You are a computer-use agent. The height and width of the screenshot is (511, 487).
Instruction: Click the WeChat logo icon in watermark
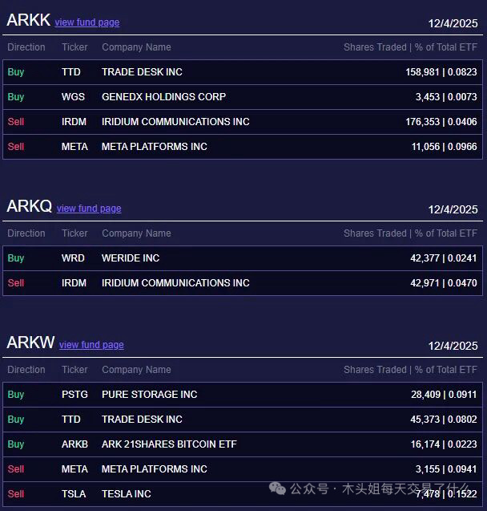pos(277,489)
